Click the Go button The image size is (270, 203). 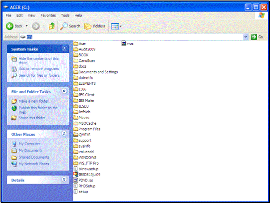point(257,37)
